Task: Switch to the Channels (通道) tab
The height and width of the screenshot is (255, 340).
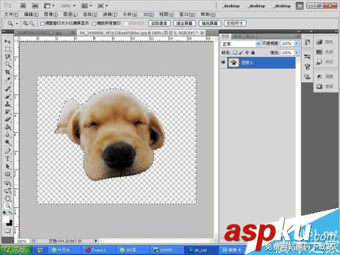Action: pos(237,36)
